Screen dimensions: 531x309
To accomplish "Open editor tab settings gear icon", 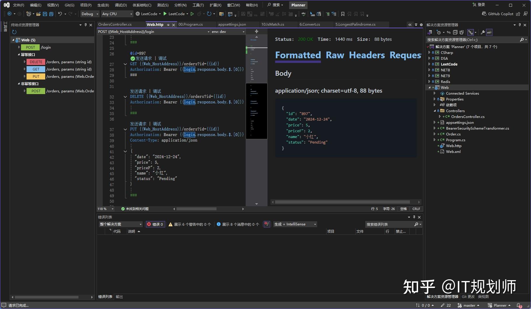I will tap(421, 25).
